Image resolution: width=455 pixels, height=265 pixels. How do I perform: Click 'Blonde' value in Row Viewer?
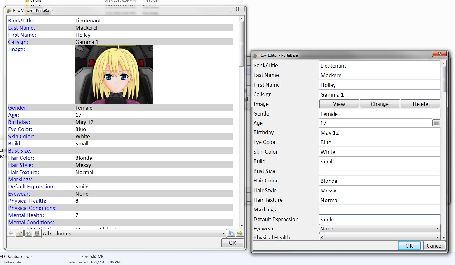84,158
